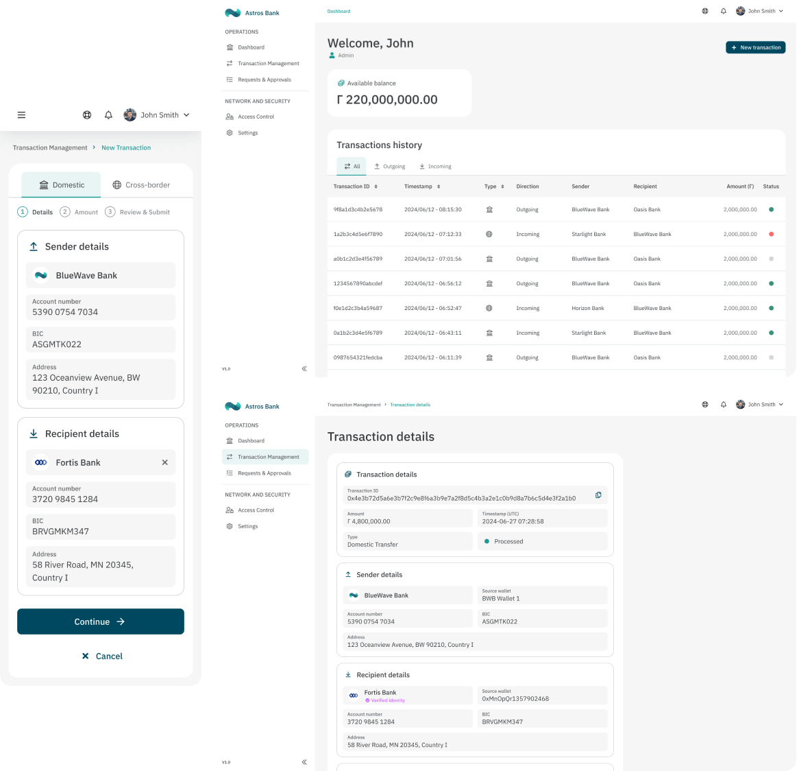The width and height of the screenshot is (799, 771).
Task: Click Source wallet BWB Wallet 1
Action: point(543,595)
